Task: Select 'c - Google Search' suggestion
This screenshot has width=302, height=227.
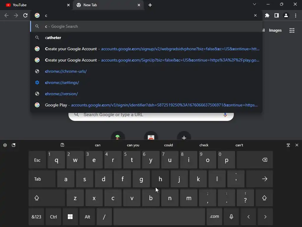Action: point(146,26)
